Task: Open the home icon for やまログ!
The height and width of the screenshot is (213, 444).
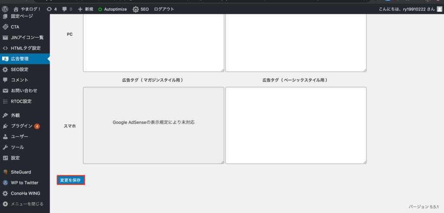Action: click(x=16, y=9)
